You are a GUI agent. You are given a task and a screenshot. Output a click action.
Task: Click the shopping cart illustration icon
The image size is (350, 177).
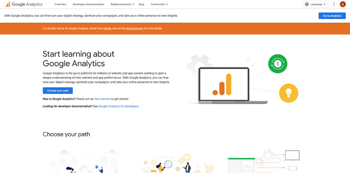[x=209, y=168]
